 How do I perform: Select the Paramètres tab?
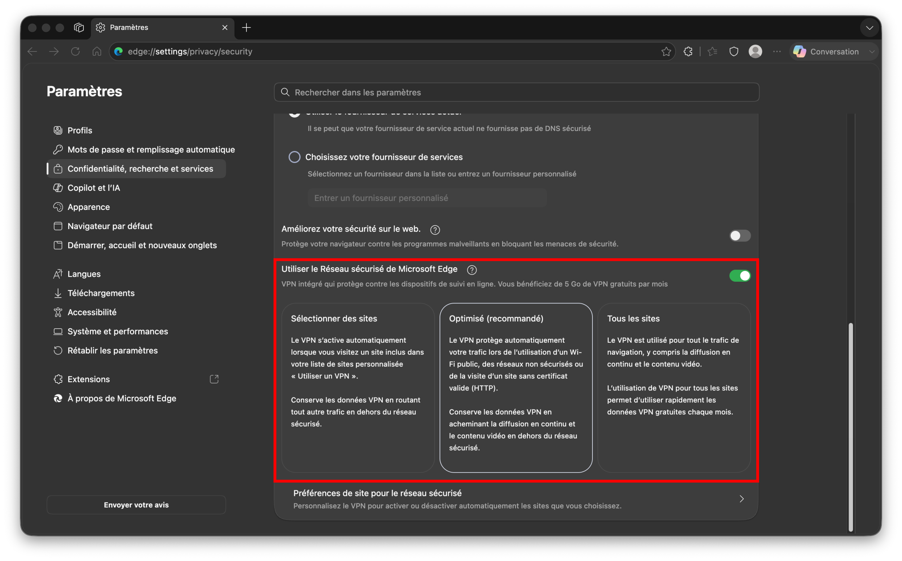[162, 28]
